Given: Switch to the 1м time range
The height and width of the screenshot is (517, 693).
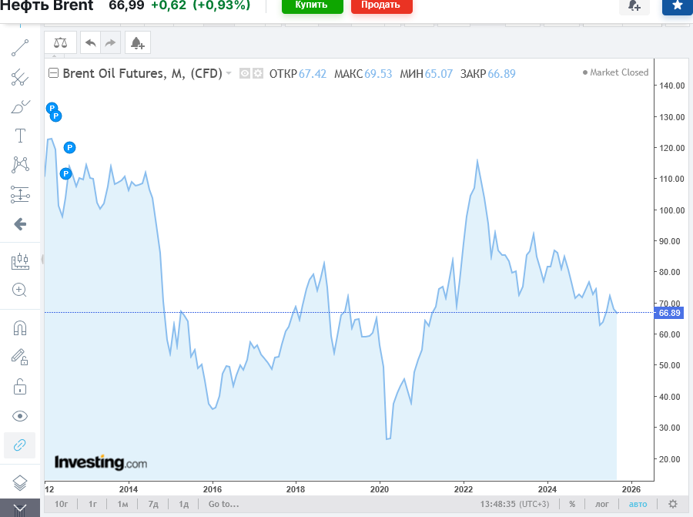Looking at the screenshot, I should pyautogui.click(x=122, y=504).
